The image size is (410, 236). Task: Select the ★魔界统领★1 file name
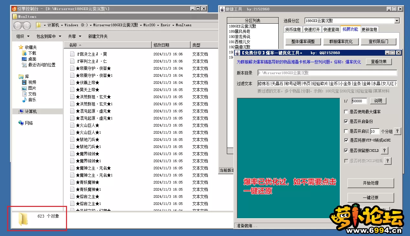tap(88, 161)
